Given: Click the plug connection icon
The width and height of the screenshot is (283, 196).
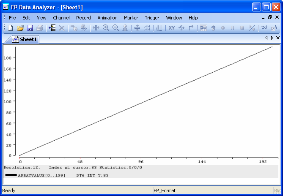Looking at the screenshot, I should click(x=213, y=28).
